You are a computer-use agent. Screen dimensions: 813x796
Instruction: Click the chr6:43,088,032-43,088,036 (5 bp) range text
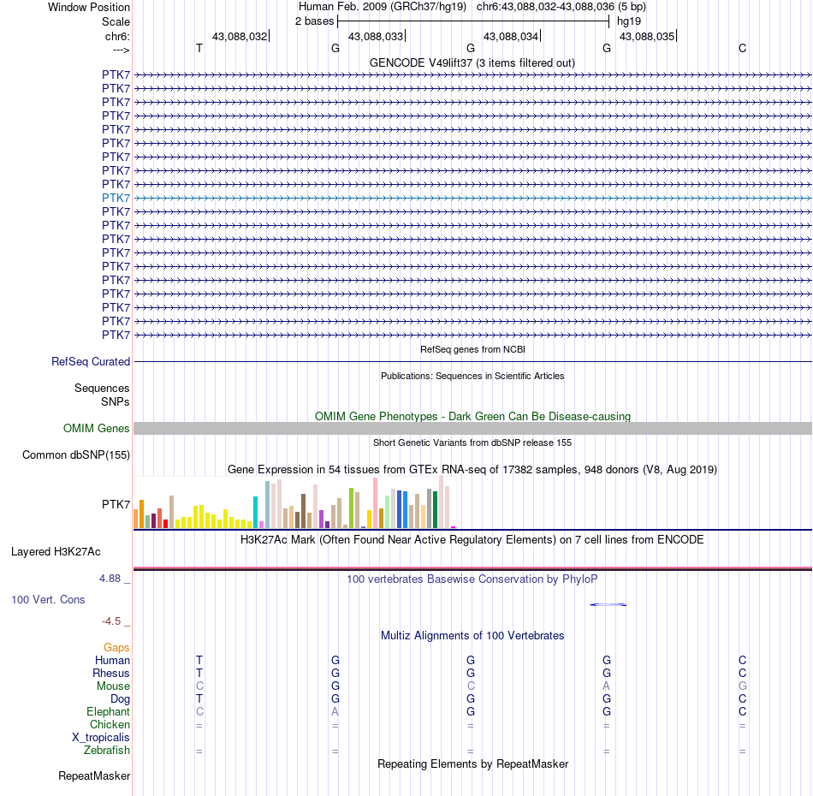(x=561, y=7)
